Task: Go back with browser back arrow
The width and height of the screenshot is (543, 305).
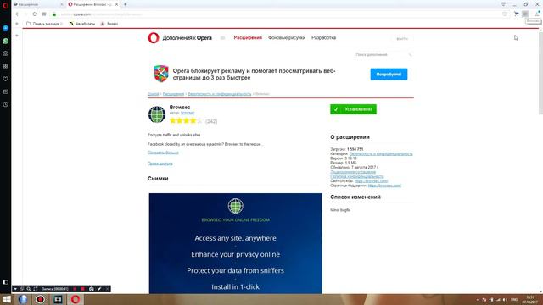Action: (17, 14)
